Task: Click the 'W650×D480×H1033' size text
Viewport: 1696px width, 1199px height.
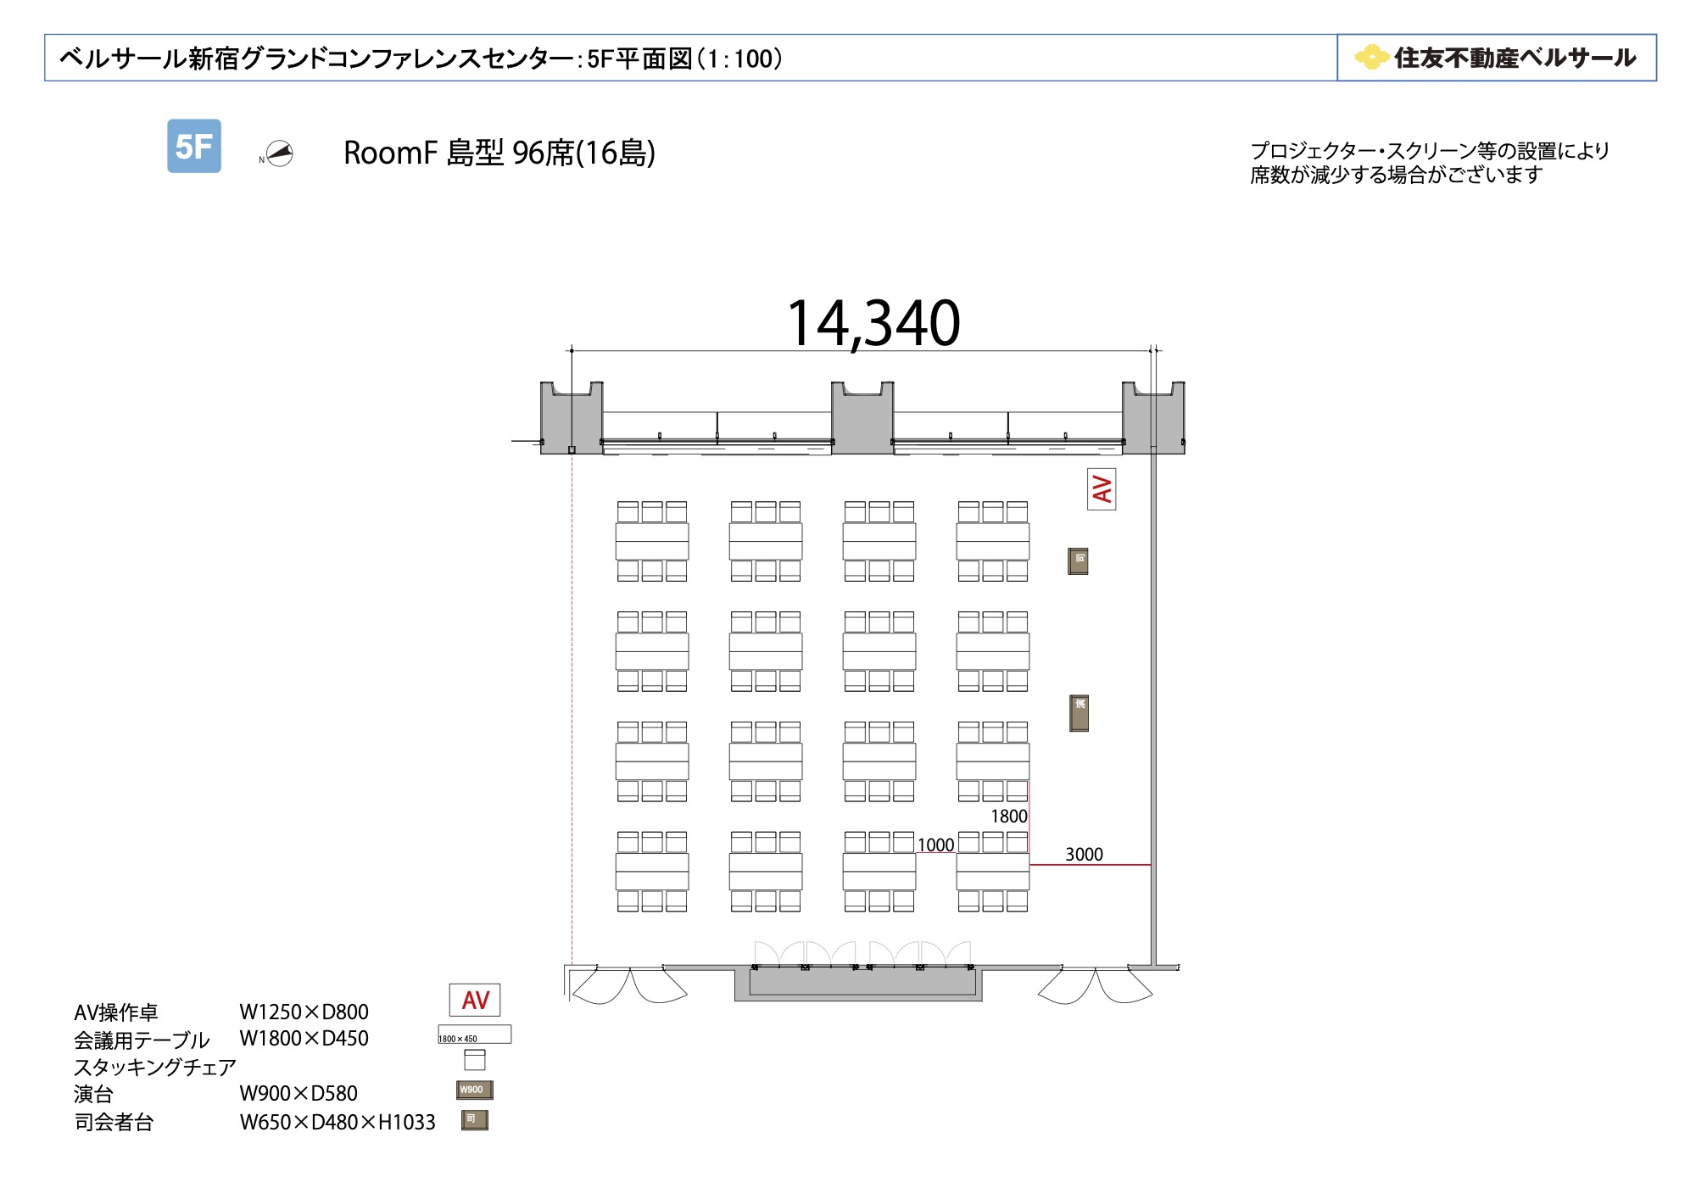Action: coord(338,1122)
